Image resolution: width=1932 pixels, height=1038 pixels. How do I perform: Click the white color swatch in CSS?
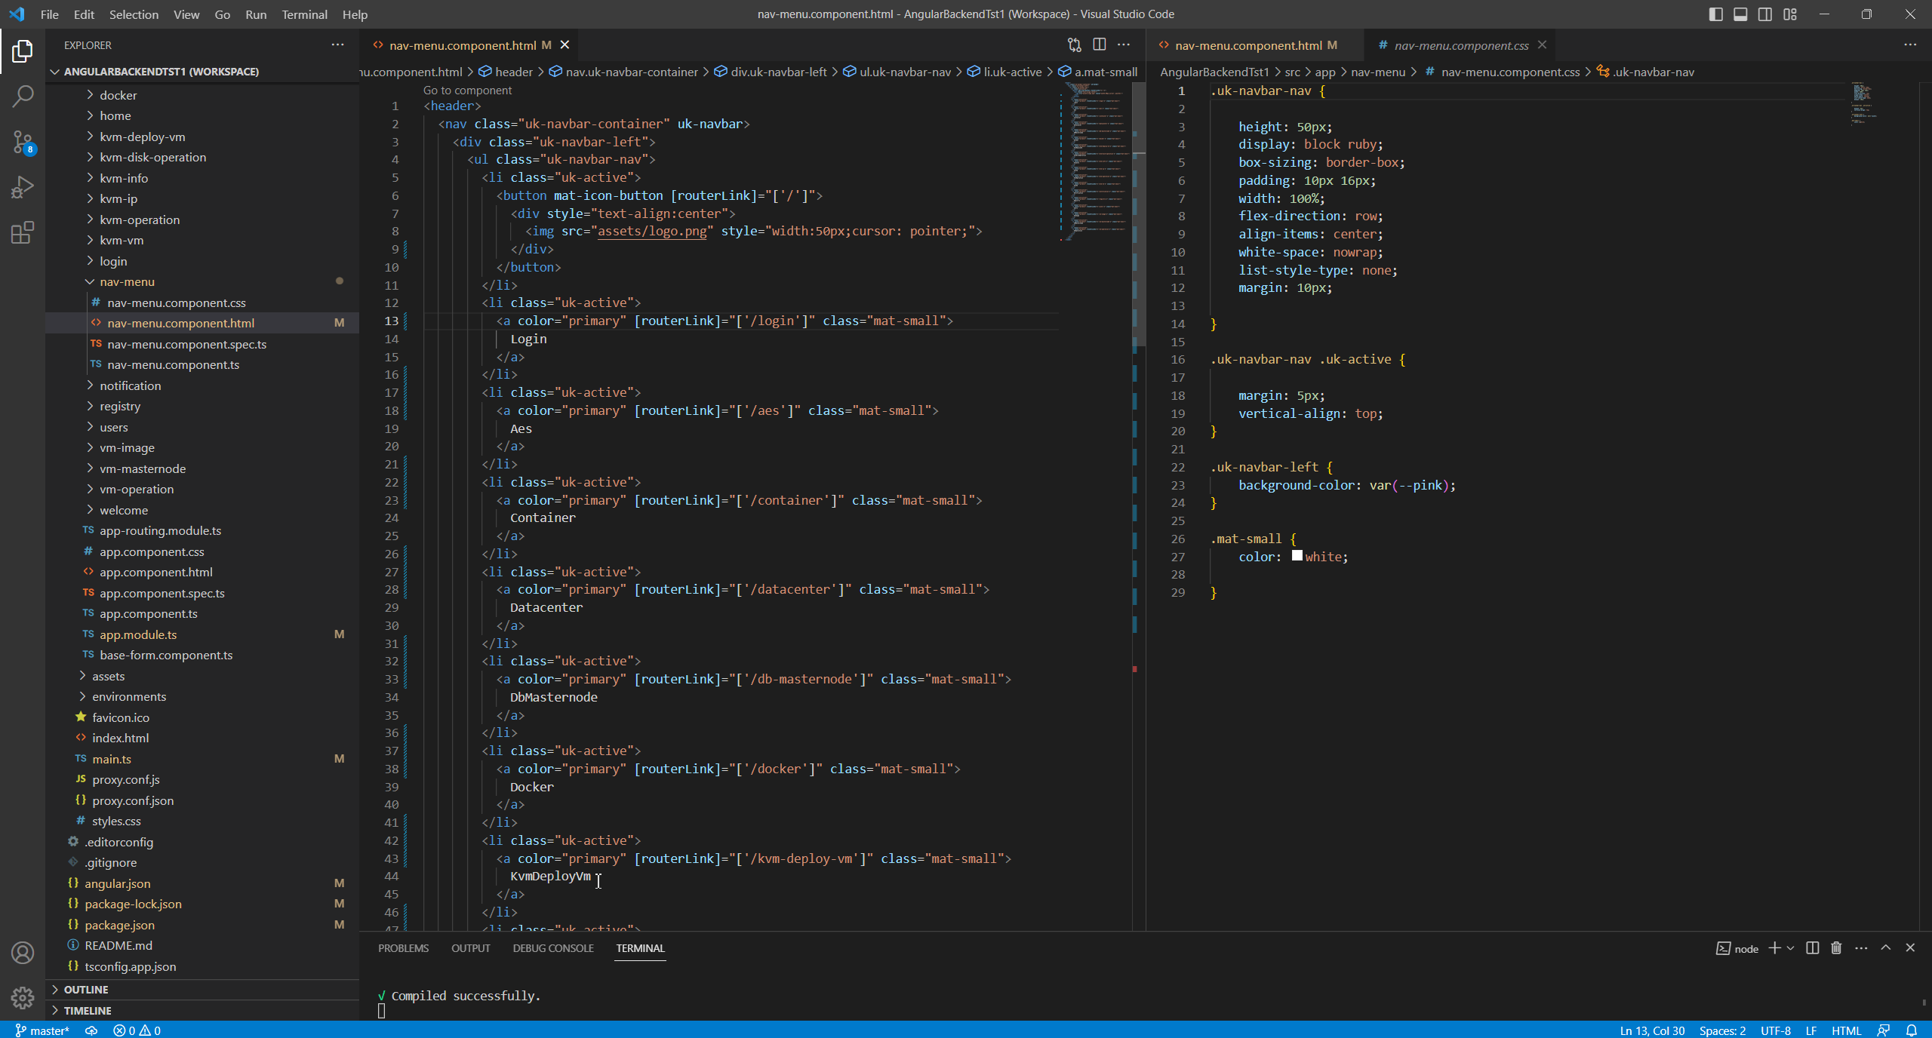pos(1297,556)
